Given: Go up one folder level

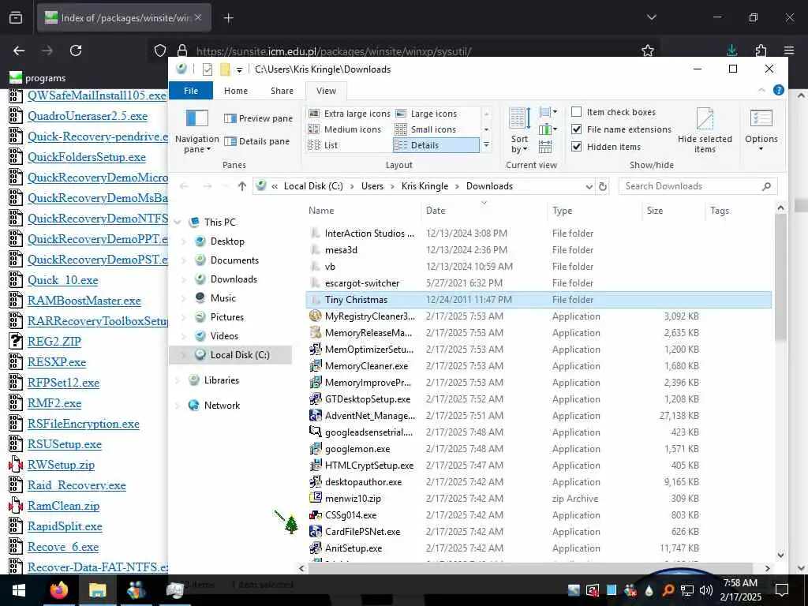Looking at the screenshot, I should coord(241,186).
